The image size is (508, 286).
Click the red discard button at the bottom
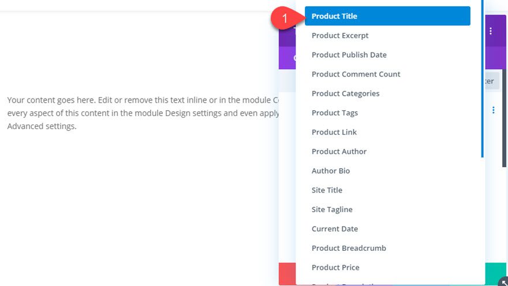pyautogui.click(x=287, y=273)
